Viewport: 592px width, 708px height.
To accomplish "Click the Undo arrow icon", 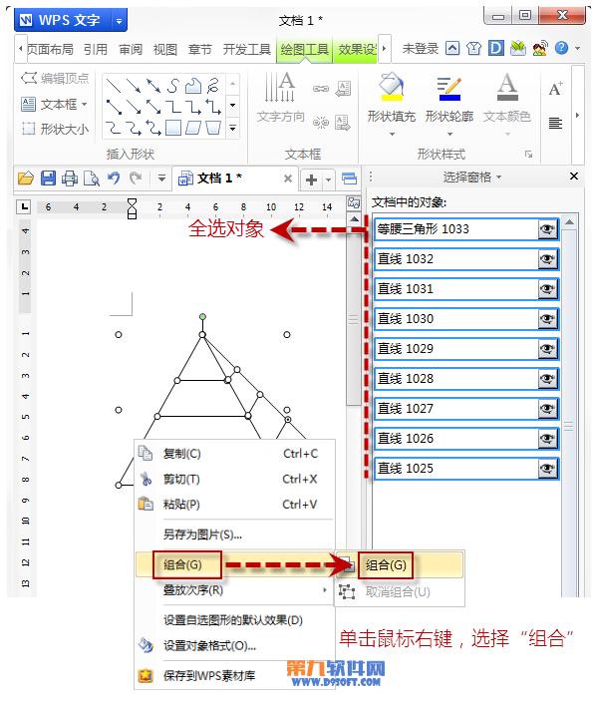I will pyautogui.click(x=114, y=178).
